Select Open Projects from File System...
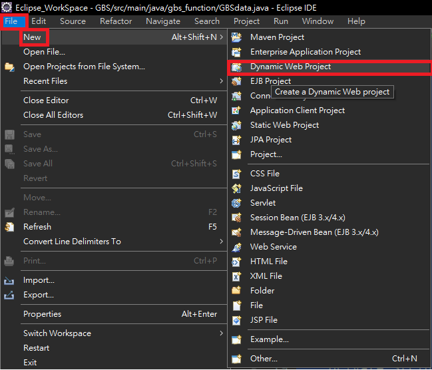This screenshot has width=432, height=370. (114, 67)
